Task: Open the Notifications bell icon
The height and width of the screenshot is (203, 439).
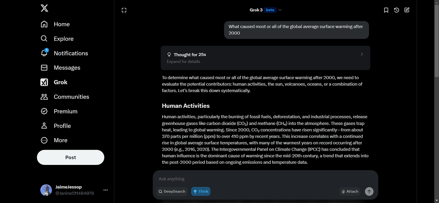Action: [x=44, y=53]
